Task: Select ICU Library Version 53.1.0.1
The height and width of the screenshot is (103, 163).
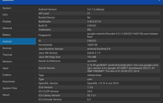Action: pyautogui.click(x=92, y=95)
